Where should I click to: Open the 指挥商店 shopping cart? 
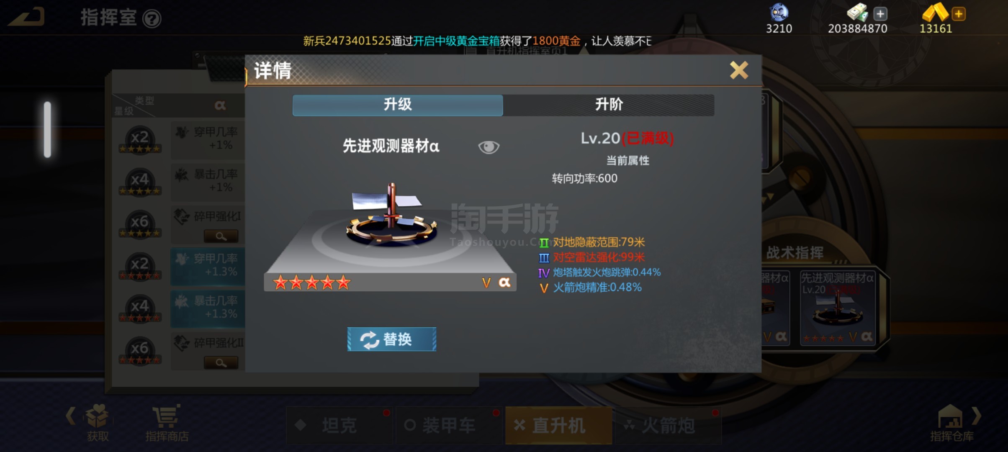point(167,423)
